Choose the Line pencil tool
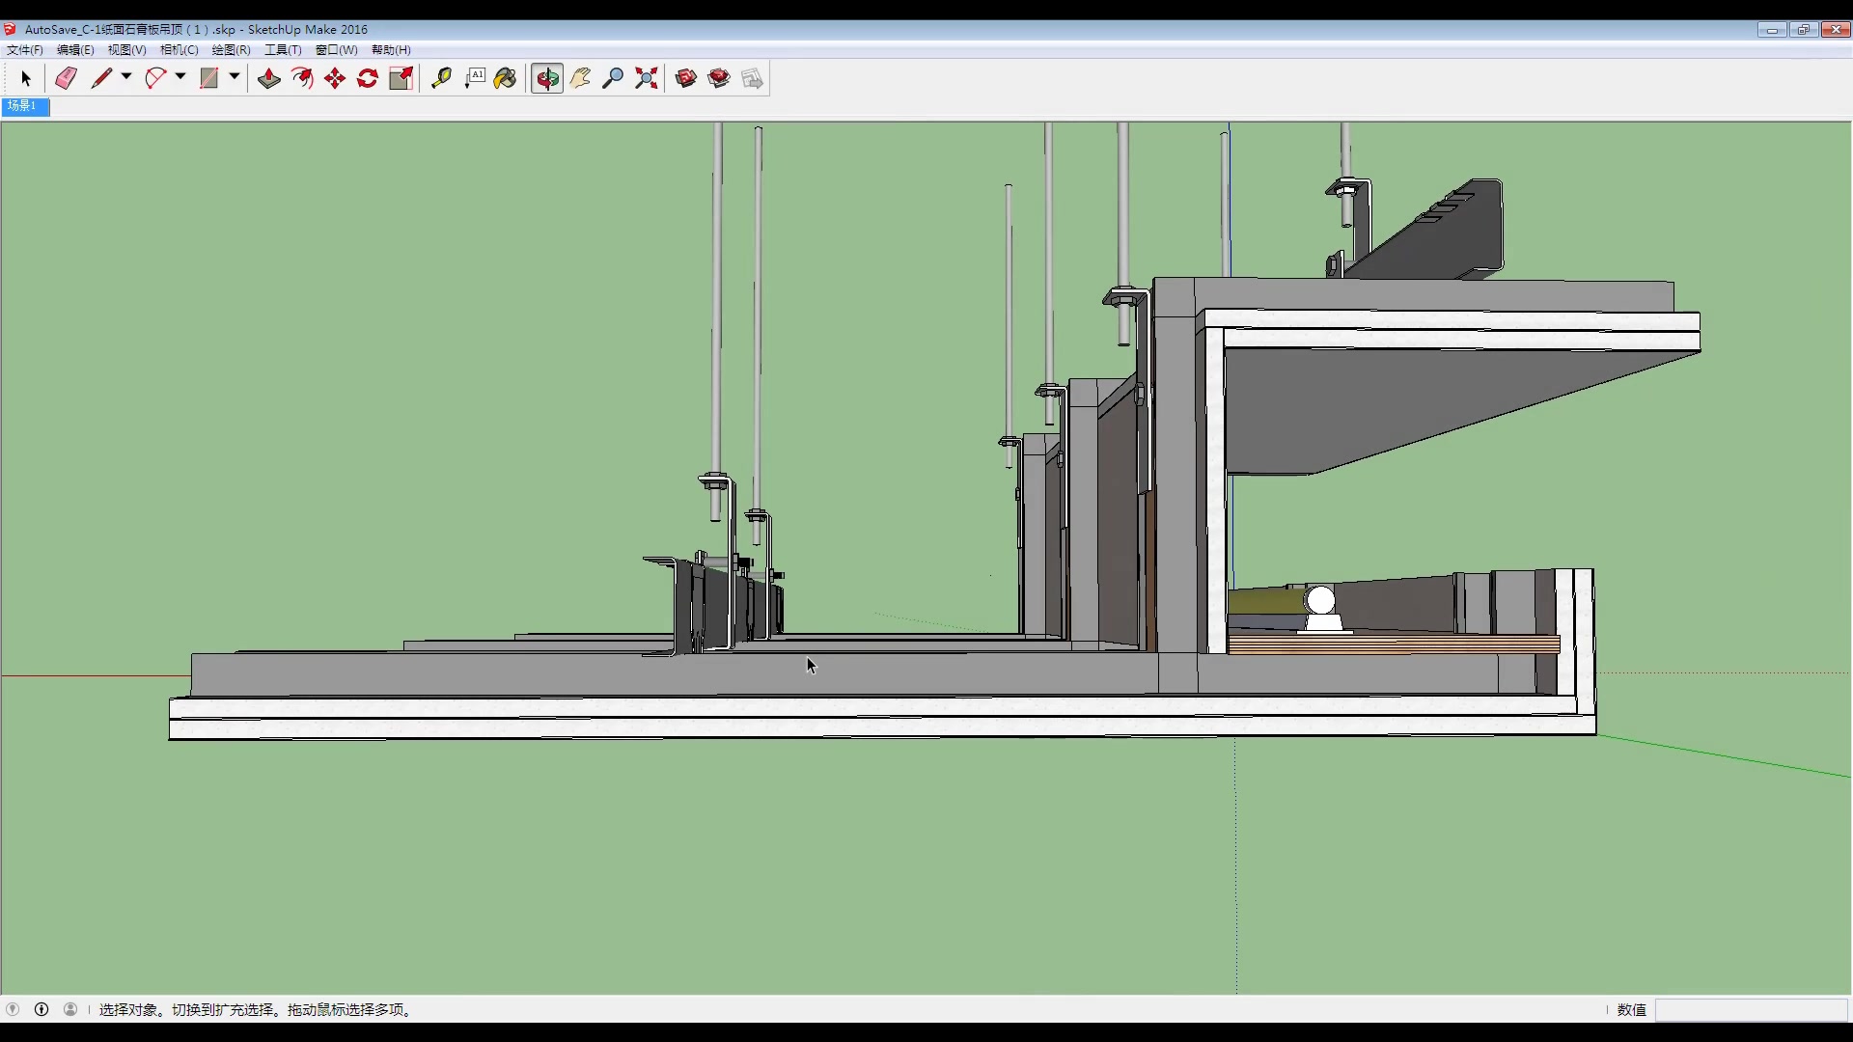The width and height of the screenshot is (1853, 1042). click(101, 79)
